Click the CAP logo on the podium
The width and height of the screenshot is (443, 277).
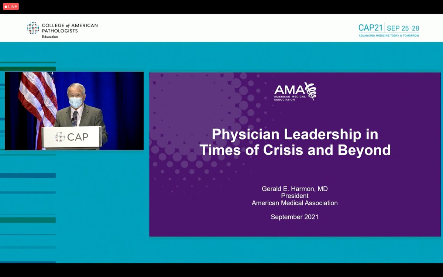71,137
